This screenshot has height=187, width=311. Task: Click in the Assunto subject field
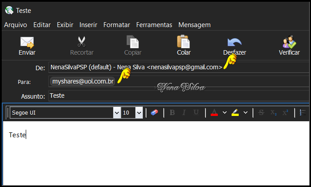(177, 95)
